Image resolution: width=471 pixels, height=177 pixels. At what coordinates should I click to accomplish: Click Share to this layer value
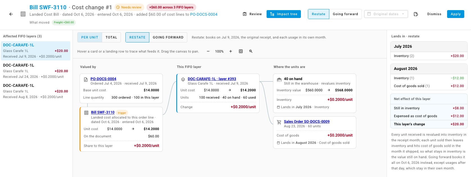[x=147, y=146]
